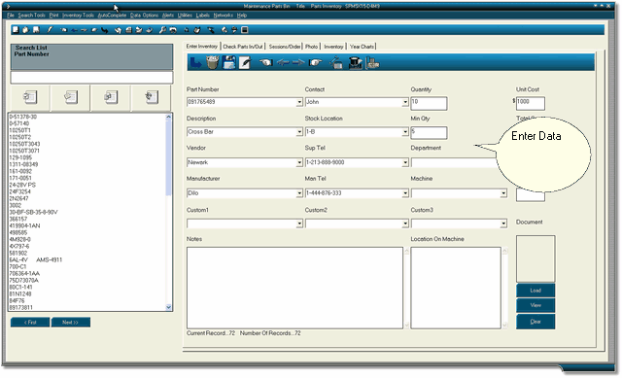
Task: Click the Min Qty input field
Action: [x=429, y=133]
